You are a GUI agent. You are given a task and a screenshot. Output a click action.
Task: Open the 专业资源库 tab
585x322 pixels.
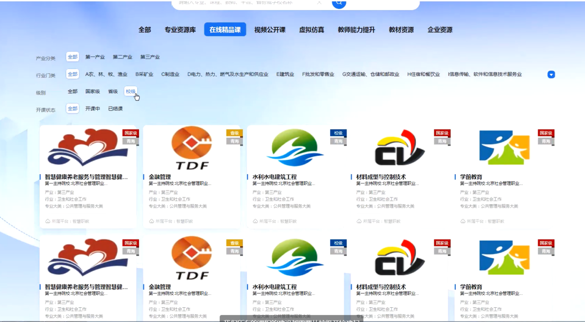180,29
